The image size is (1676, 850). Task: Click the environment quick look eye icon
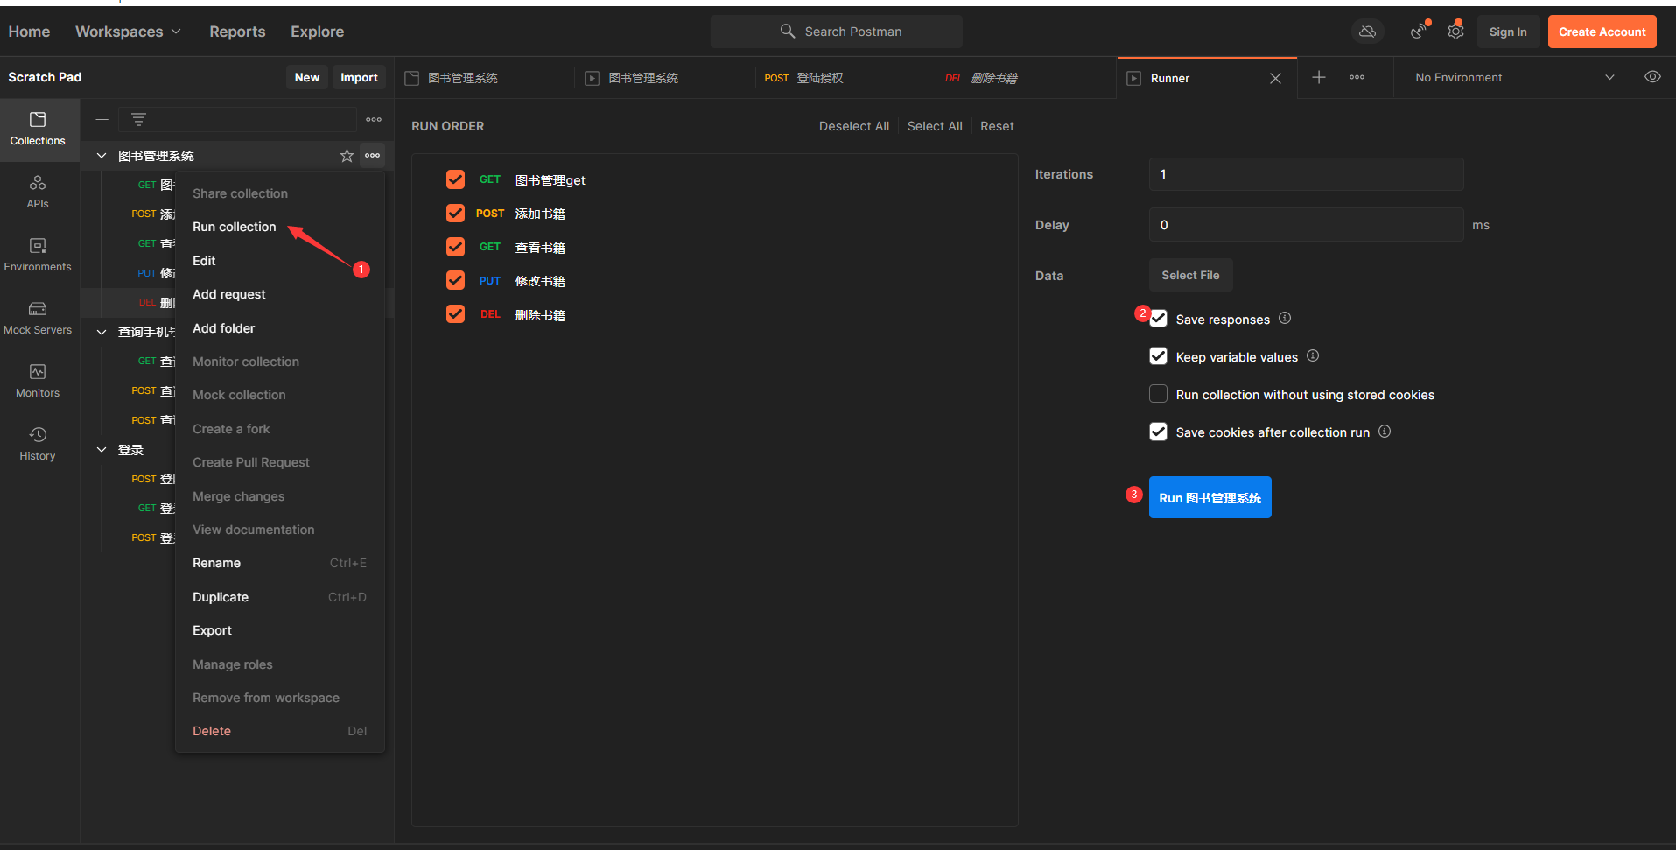(x=1652, y=77)
